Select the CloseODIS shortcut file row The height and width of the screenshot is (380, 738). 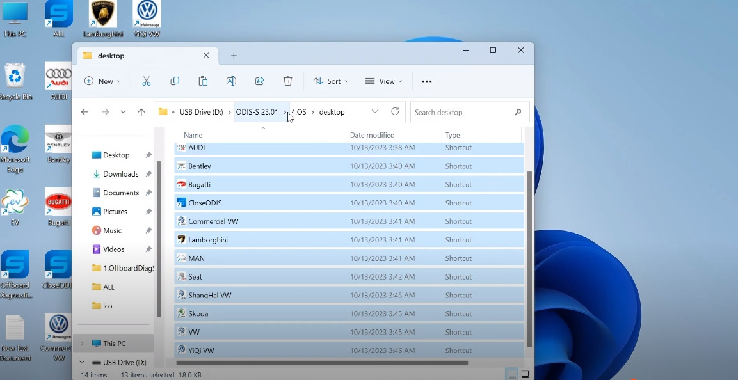point(349,203)
